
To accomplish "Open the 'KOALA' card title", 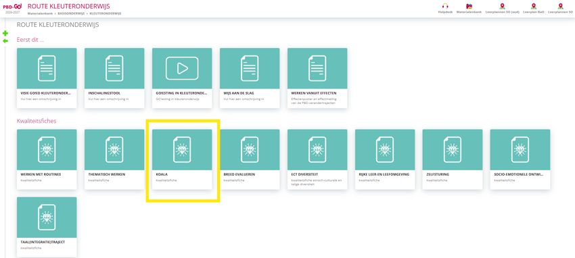I will point(162,174).
